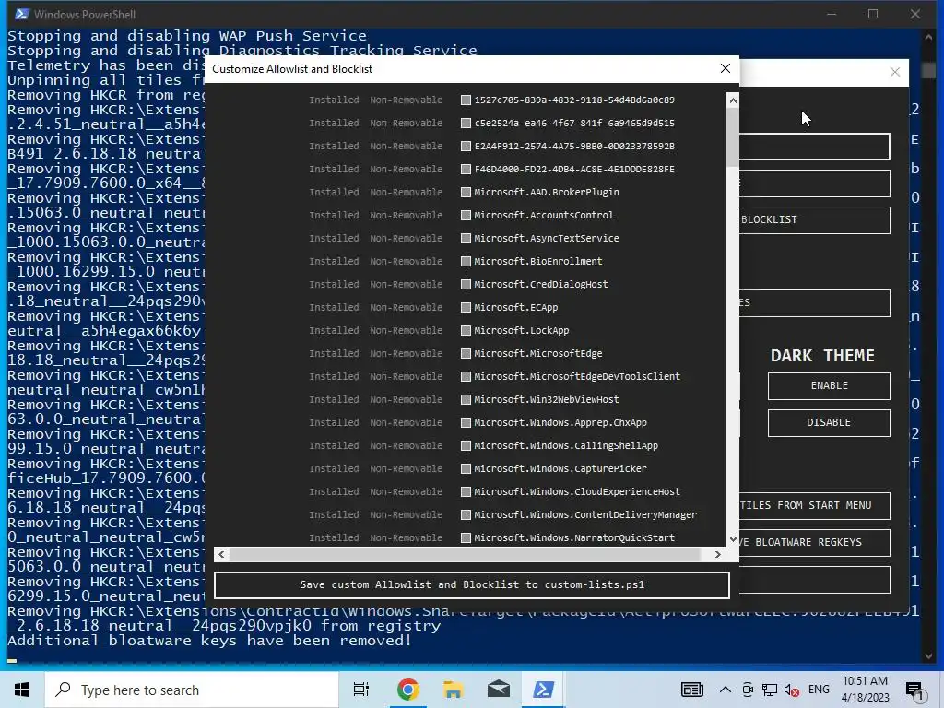Click the PowerShell title bar icon
The width and height of the screenshot is (944, 708).
pos(22,14)
